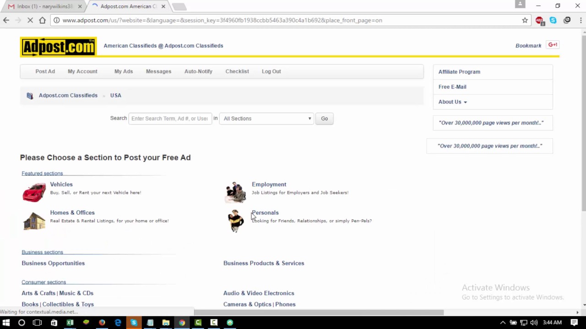Screen dimensions: 586x329
Task: Open the Windows Store taskbar icon
Action: pos(54,323)
